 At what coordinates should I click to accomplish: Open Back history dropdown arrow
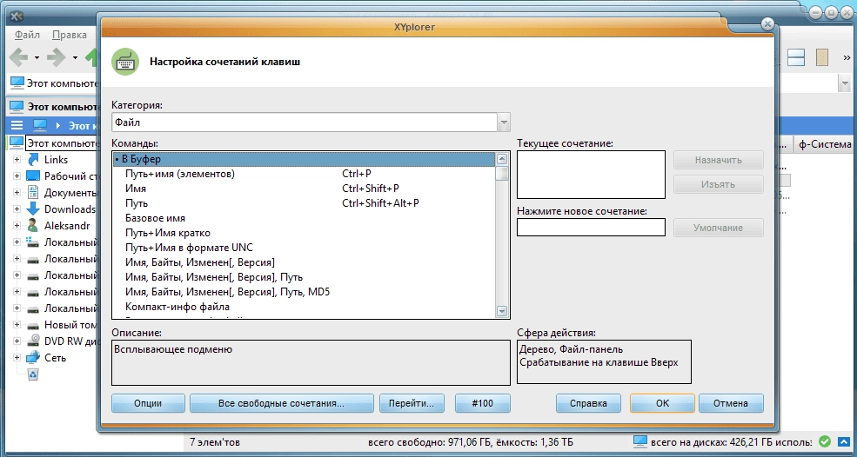(37, 57)
